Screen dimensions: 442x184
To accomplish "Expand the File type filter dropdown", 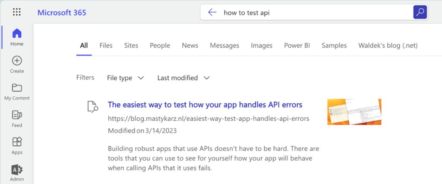I will pos(125,78).
